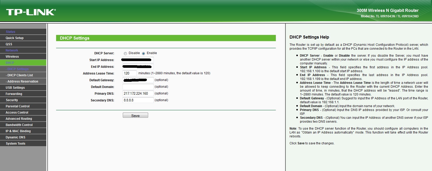Image resolution: width=432 pixels, height=171 pixels.
Task: Open System Tools menu
Action: click(23, 144)
